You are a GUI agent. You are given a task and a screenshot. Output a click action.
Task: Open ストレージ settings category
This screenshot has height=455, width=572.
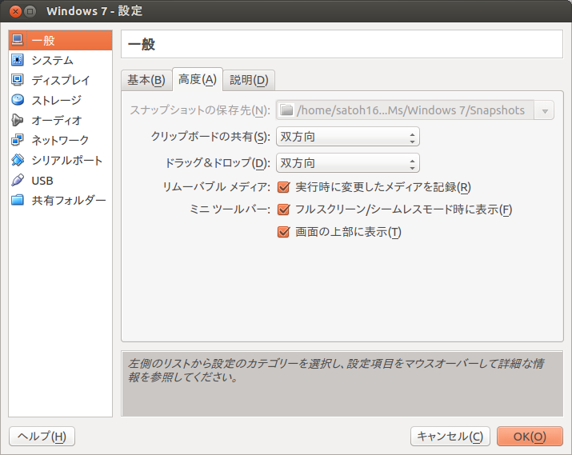[x=60, y=100]
